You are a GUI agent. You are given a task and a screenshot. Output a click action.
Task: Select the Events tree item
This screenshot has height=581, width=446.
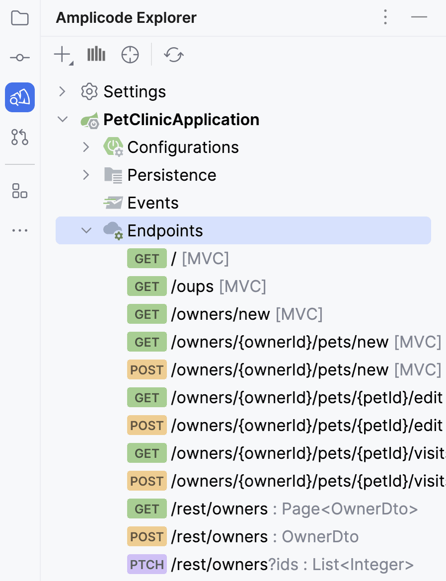coord(153,203)
